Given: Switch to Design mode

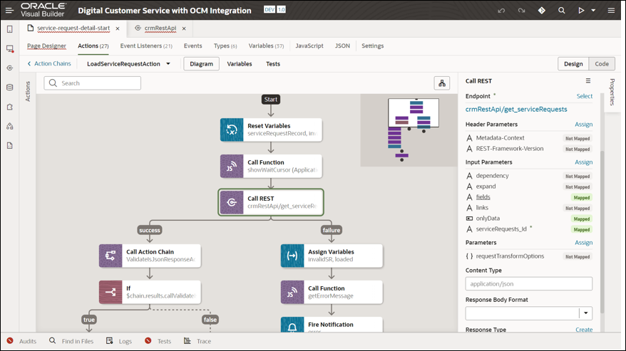Looking at the screenshot, I should (573, 64).
